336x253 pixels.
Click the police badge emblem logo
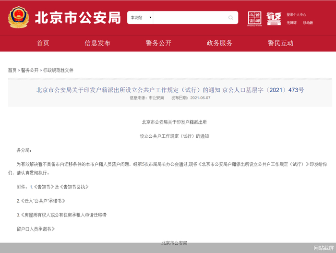click(x=18, y=17)
